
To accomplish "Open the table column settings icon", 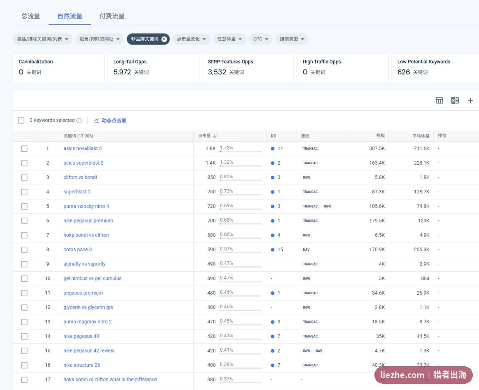I will click(439, 100).
